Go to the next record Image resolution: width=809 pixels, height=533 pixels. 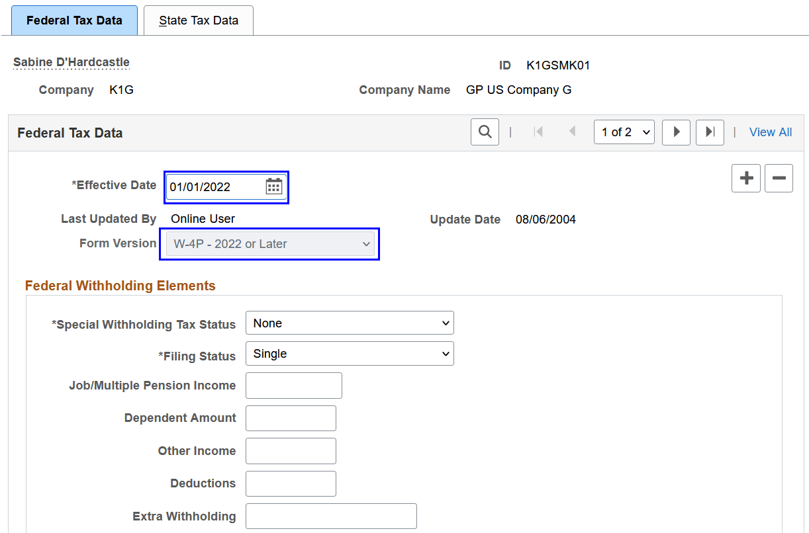[676, 132]
